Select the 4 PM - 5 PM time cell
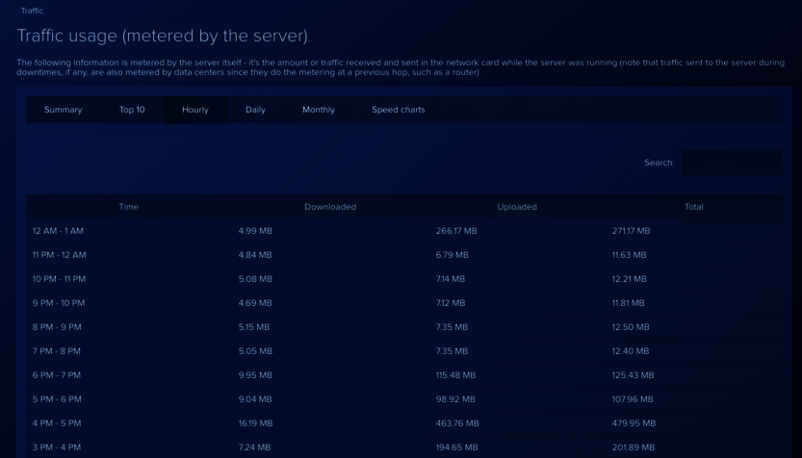Screen dimensions: 802x458 click(x=57, y=423)
